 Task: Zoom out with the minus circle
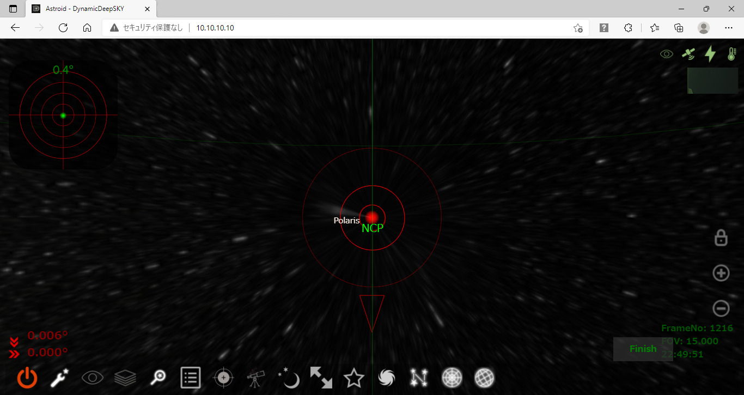point(721,308)
